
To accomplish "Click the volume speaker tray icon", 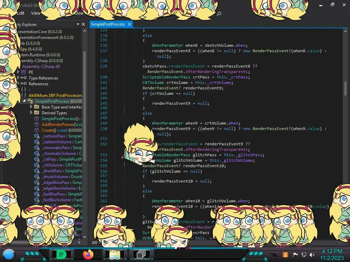I will click(312, 254).
